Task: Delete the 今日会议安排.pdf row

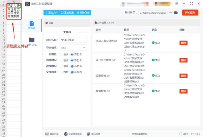Action: [183, 60]
